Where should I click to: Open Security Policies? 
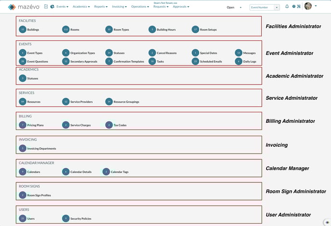pyautogui.click(x=81, y=219)
